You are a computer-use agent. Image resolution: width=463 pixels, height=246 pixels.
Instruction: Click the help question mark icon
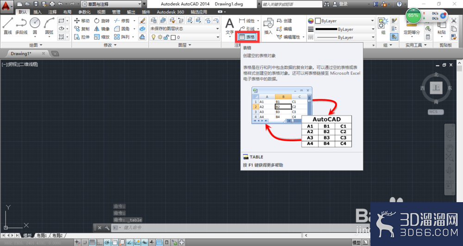point(399,4)
